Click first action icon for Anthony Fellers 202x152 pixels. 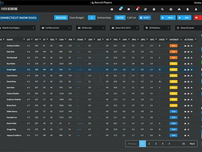185,46
